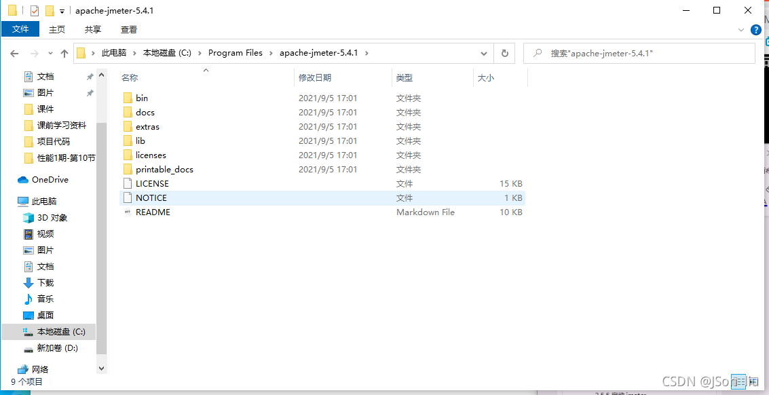Select the lib folder icon

coord(128,140)
